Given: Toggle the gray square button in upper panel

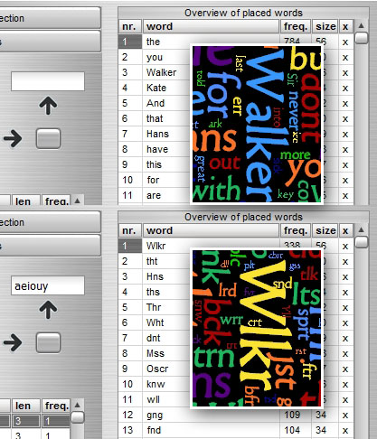Looking at the screenshot, I should [48, 138].
